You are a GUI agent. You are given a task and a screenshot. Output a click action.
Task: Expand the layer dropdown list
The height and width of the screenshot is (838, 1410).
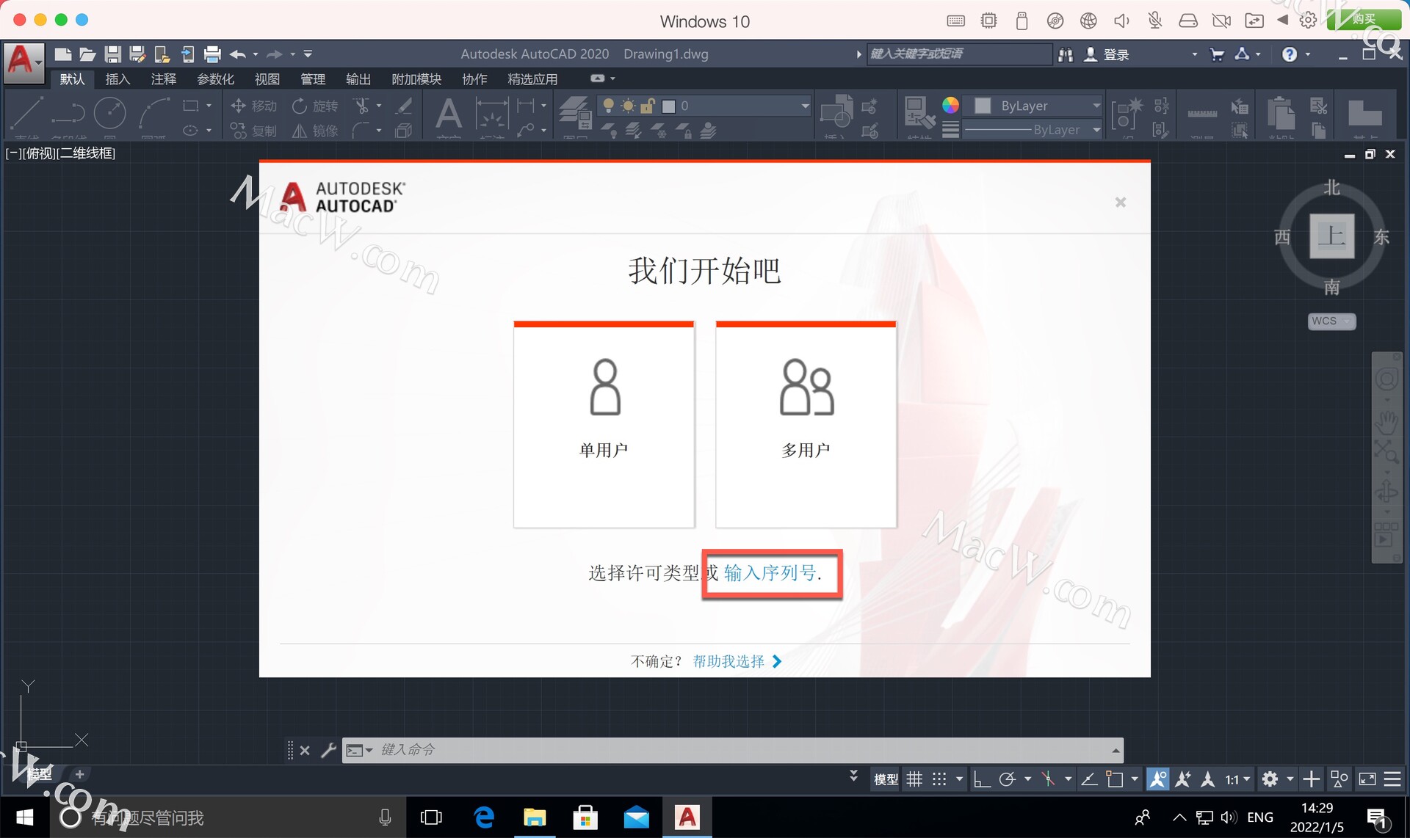[805, 106]
